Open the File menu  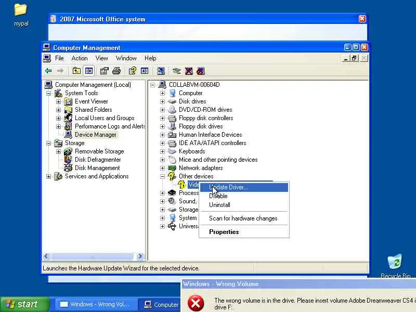pyautogui.click(x=59, y=58)
